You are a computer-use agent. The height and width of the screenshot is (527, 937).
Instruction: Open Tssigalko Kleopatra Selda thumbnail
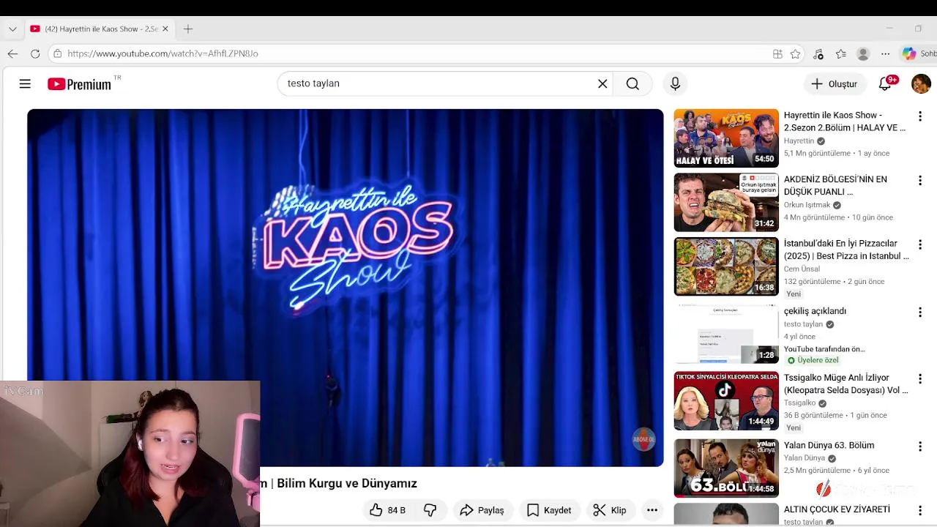point(726,401)
